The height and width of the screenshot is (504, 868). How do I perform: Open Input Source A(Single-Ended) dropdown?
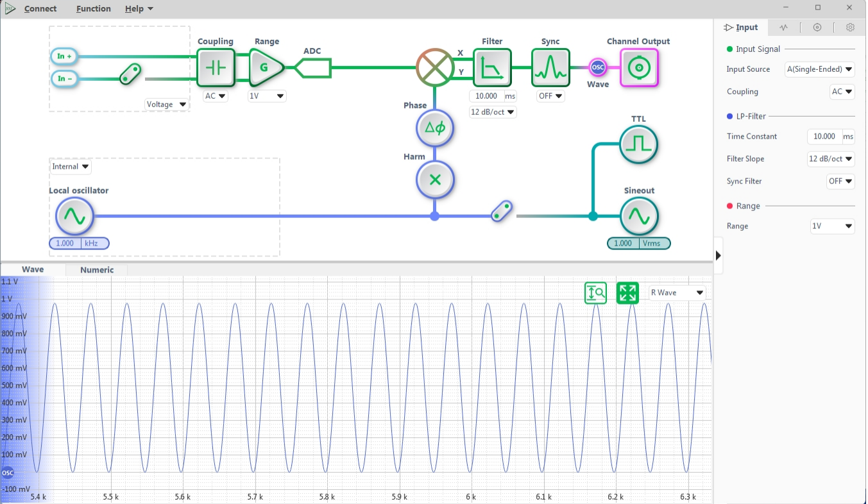point(820,69)
